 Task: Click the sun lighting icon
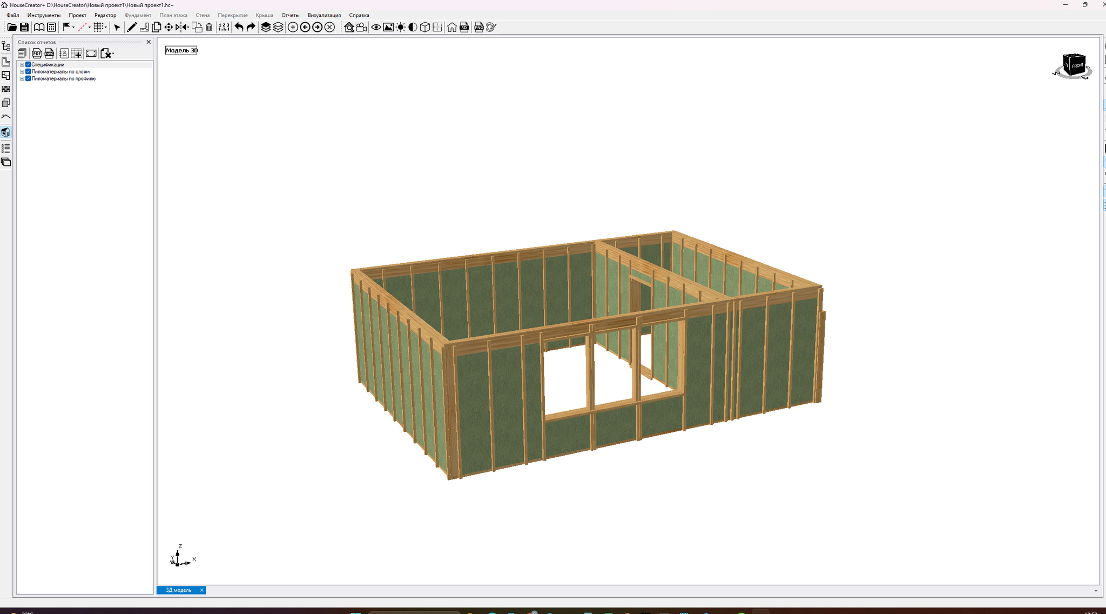coord(401,27)
